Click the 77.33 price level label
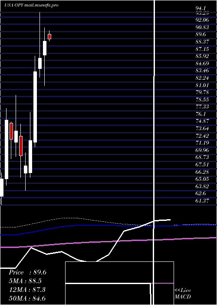217x305 pixels. (x=202, y=107)
